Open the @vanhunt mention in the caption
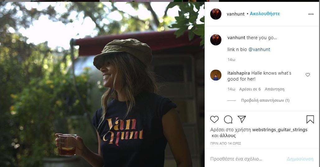This screenshot has height=167, width=320. pos(259,49)
